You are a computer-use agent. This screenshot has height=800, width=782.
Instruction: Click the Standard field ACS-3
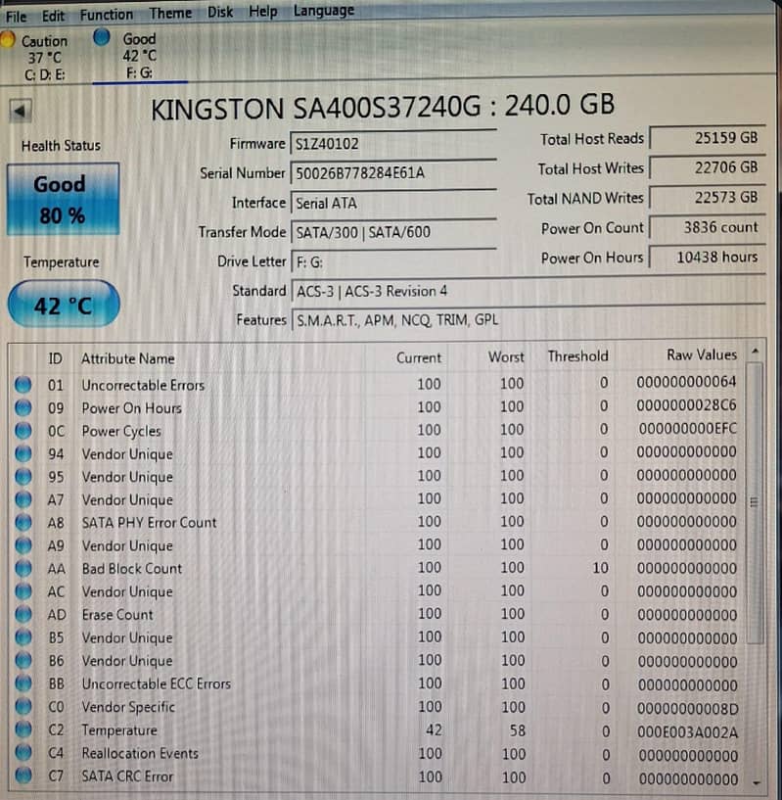[x=529, y=291]
